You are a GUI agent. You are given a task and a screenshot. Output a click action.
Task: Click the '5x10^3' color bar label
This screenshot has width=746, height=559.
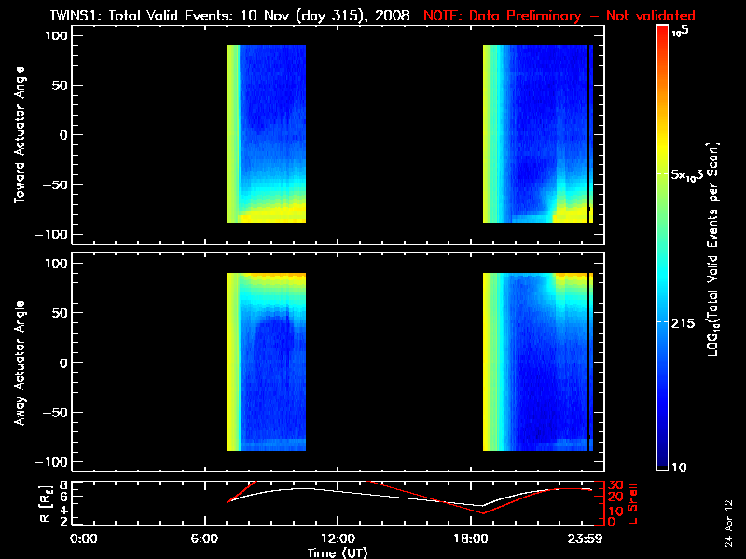687,175
